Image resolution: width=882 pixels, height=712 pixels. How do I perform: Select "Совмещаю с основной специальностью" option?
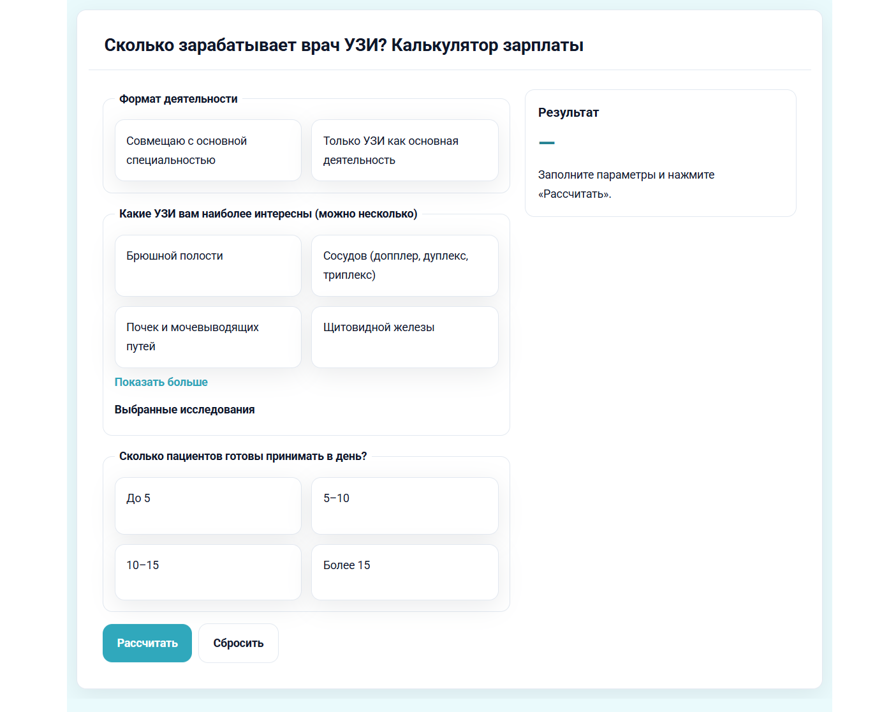[208, 151]
